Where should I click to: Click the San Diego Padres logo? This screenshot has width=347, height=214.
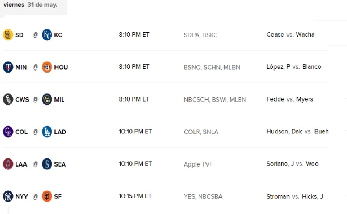coord(8,35)
